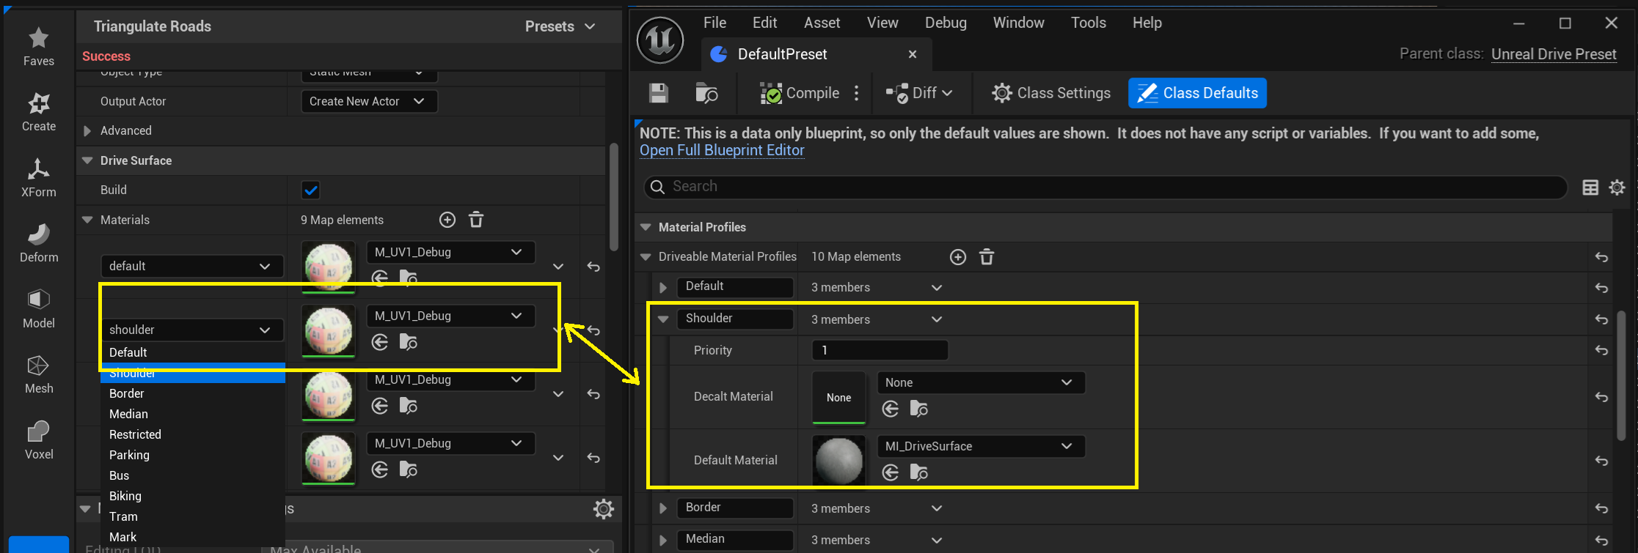Reset Shoulder Priority value to default
Image resolution: width=1638 pixels, height=553 pixels.
pyautogui.click(x=1602, y=351)
